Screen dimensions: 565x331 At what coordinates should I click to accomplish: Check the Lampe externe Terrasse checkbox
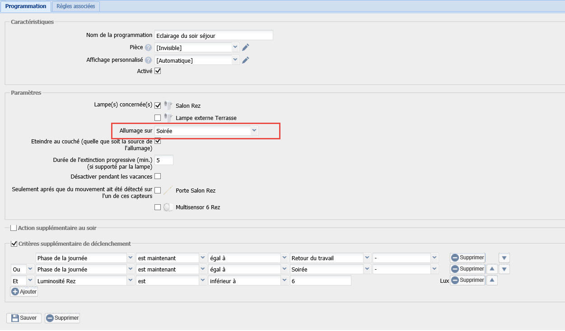158,118
